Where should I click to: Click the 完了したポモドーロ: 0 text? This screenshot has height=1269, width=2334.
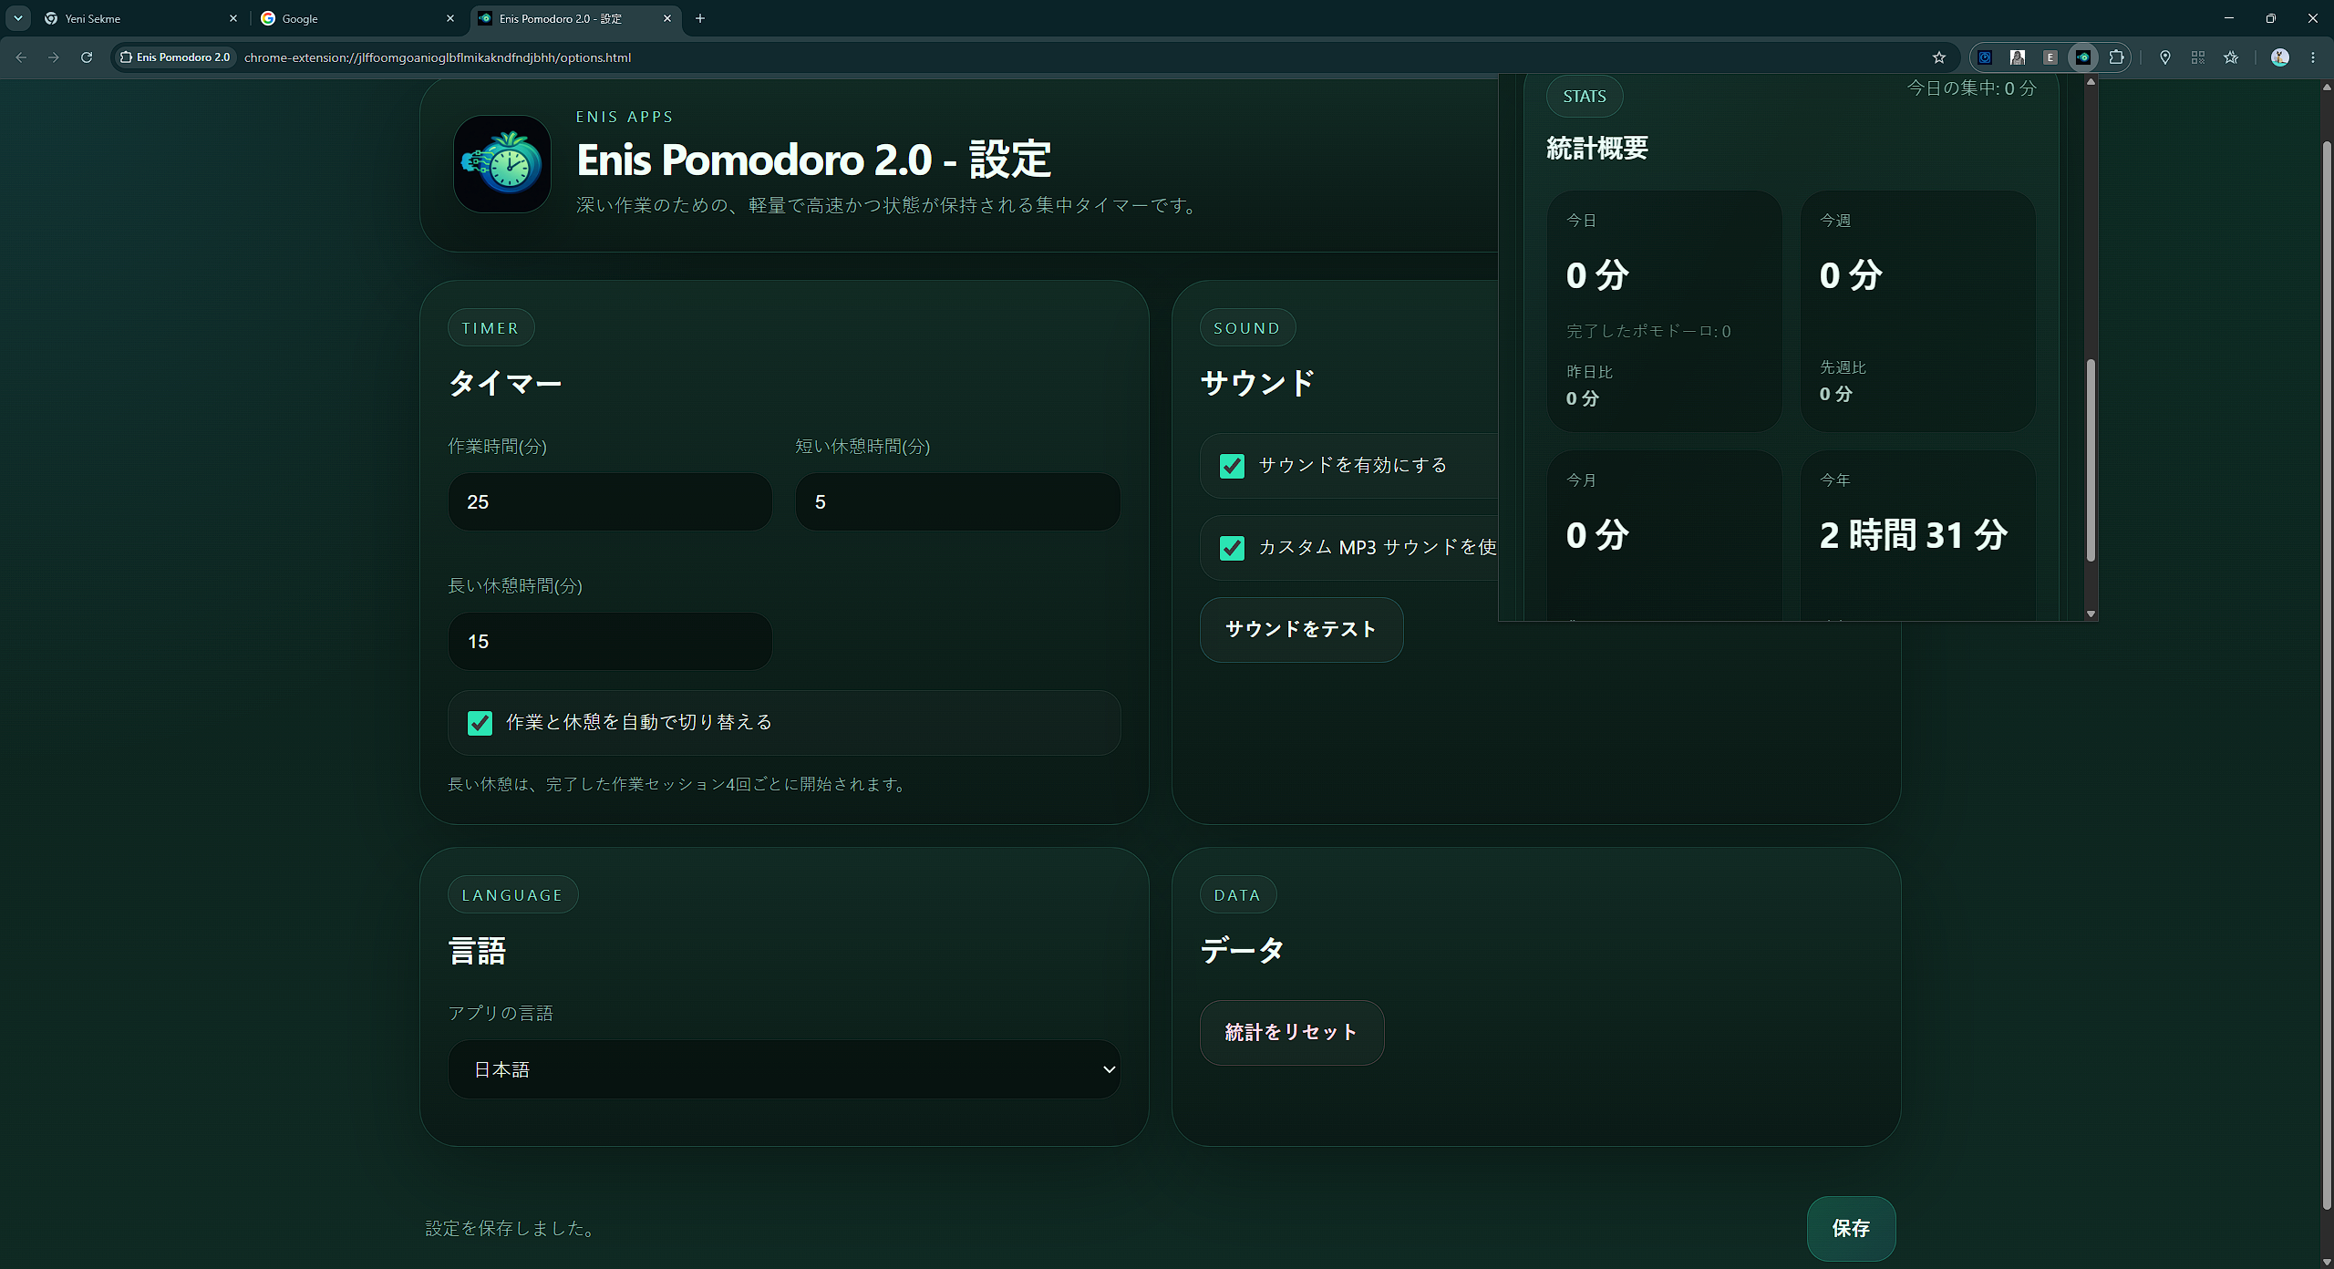pyautogui.click(x=1648, y=331)
